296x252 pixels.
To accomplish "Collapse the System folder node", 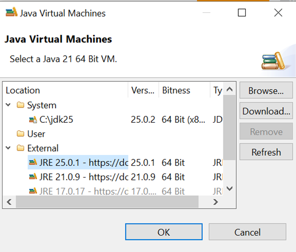I will [8, 105].
